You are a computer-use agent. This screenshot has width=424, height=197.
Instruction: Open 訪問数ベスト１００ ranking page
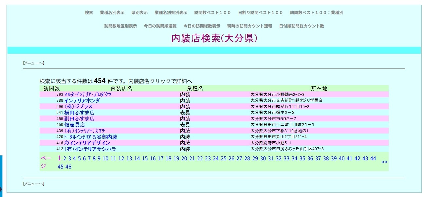click(212, 13)
